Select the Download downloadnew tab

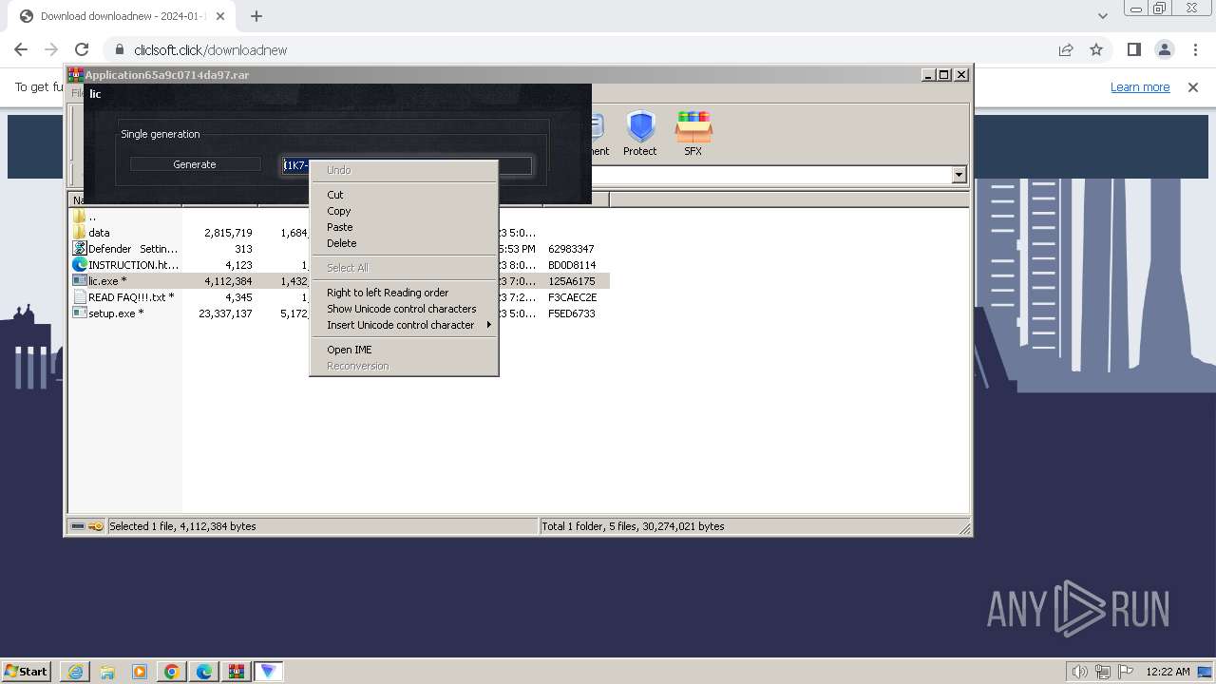point(120,16)
